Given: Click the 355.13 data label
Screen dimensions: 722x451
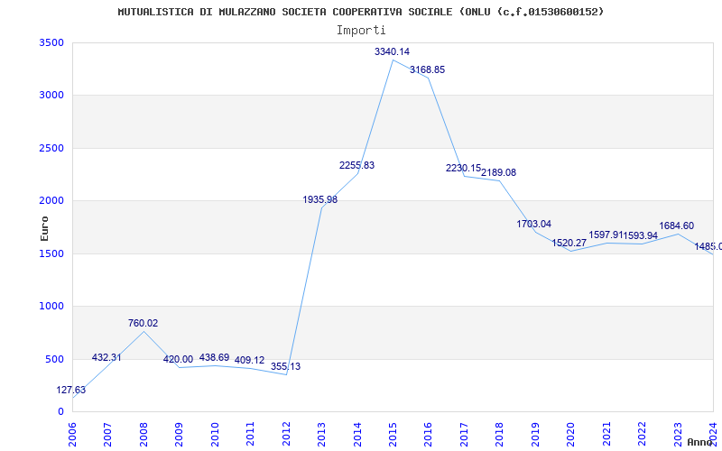Looking at the screenshot, I should (x=285, y=367).
